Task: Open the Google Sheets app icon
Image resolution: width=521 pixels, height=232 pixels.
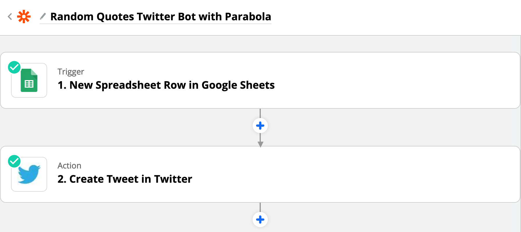Action: (x=29, y=80)
